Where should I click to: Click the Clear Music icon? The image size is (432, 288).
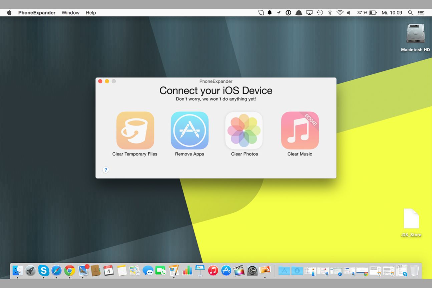click(300, 130)
